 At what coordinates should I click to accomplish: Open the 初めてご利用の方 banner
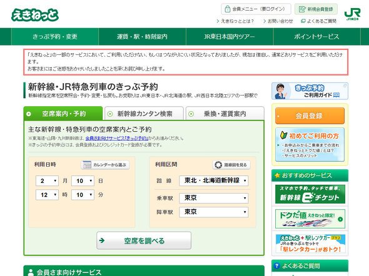pos(310,145)
